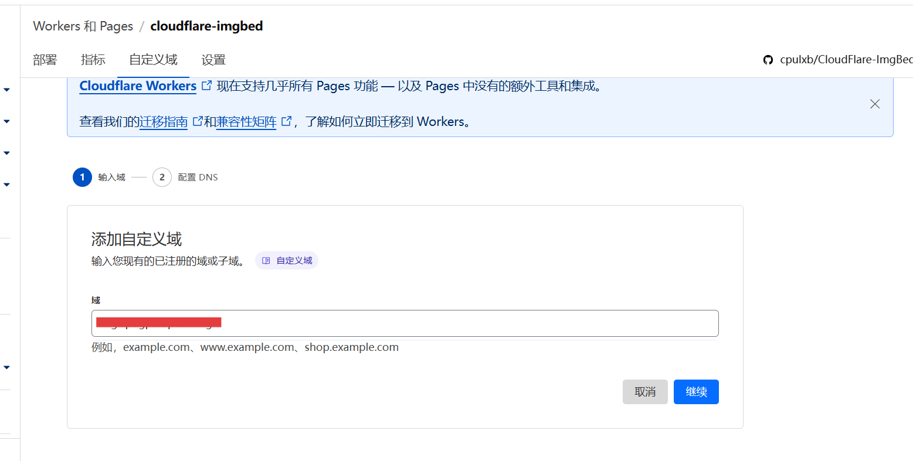This screenshot has height=461, width=913.
Task: Expand the second sidebar caret from top
Action: coord(7,121)
